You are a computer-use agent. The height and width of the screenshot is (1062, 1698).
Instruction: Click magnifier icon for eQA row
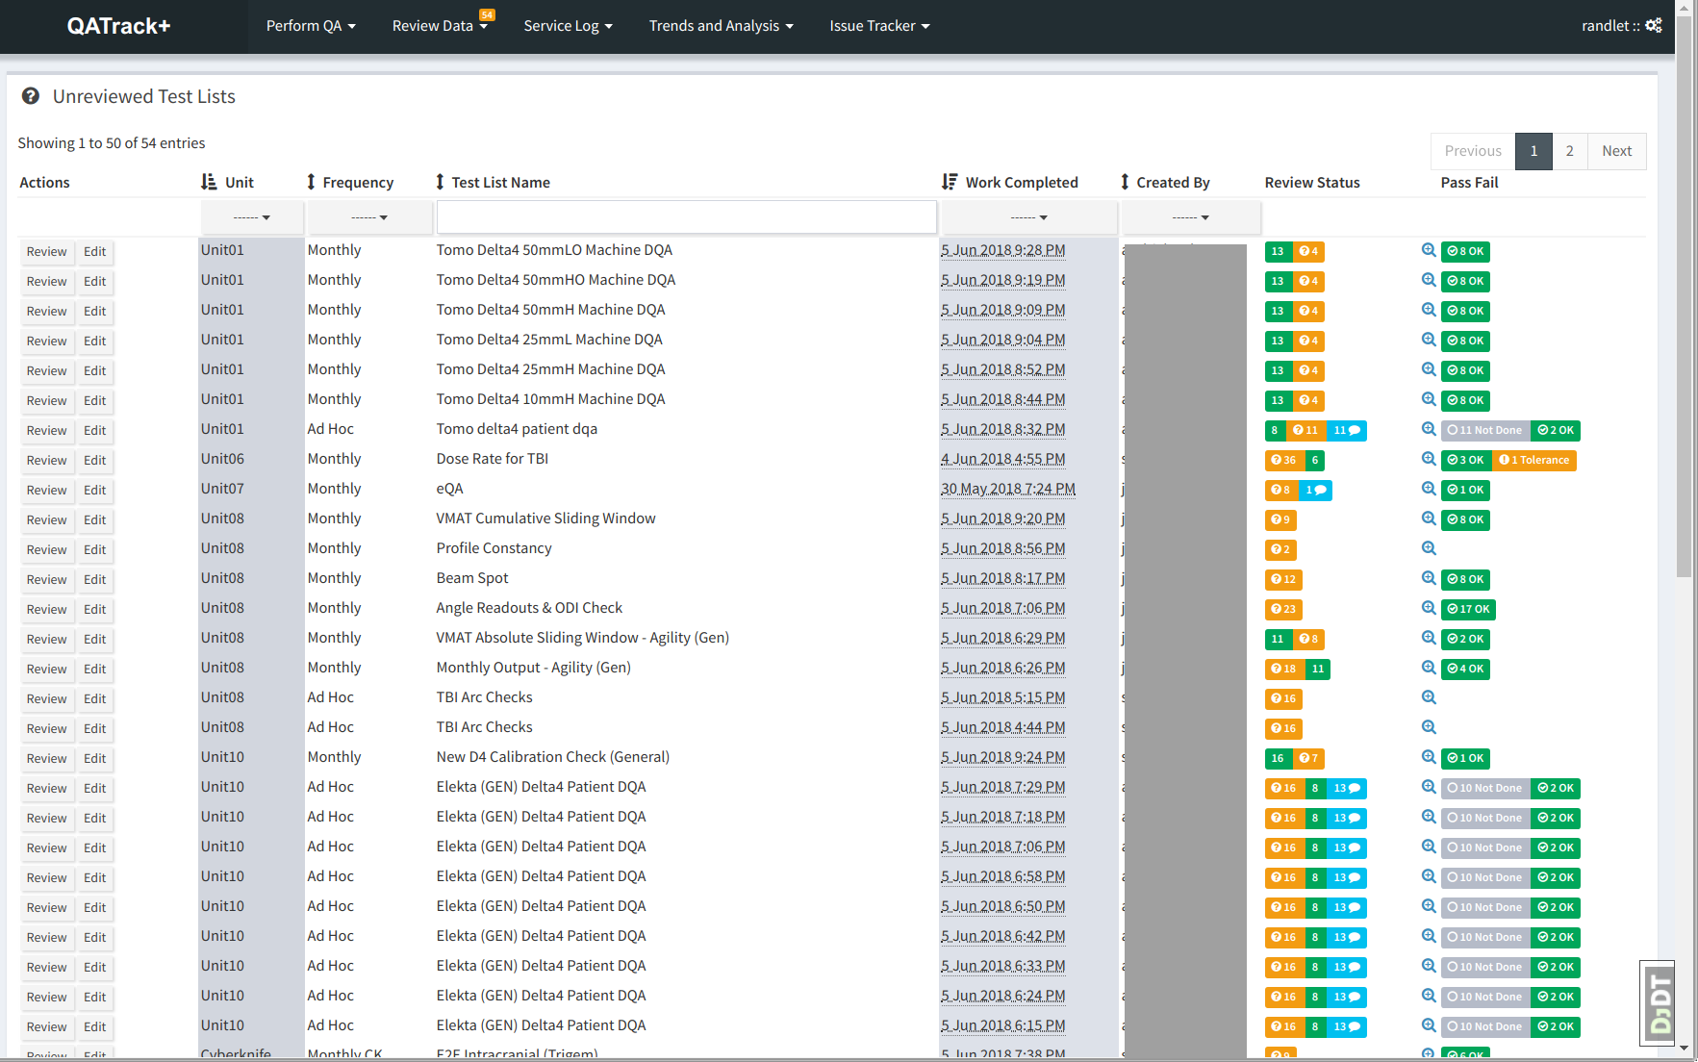pyautogui.click(x=1429, y=489)
